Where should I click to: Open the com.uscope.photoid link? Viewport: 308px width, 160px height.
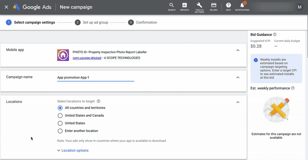coord(87,58)
